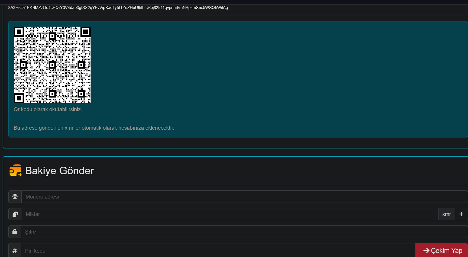Click the xmr currency label
Viewport: 468px width, 257px height.
click(x=447, y=214)
